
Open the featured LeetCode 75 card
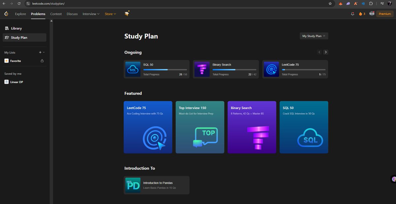click(148, 127)
